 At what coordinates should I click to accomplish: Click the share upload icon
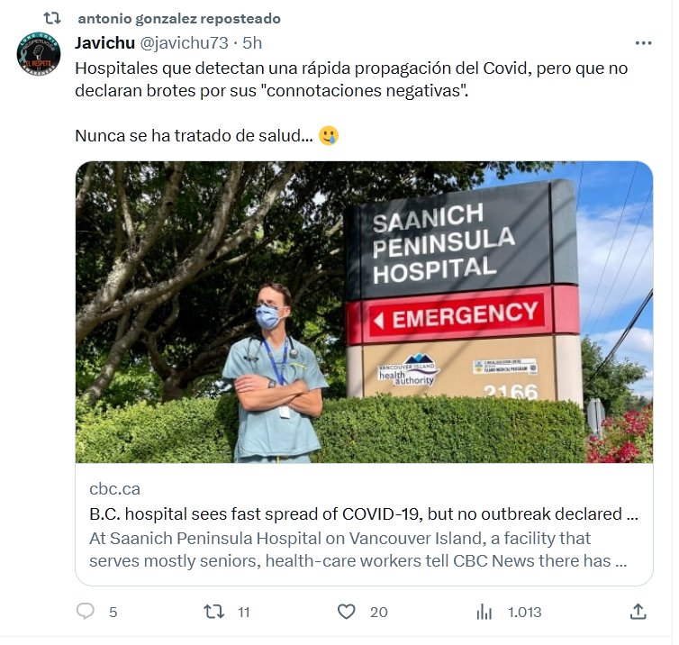click(x=638, y=612)
